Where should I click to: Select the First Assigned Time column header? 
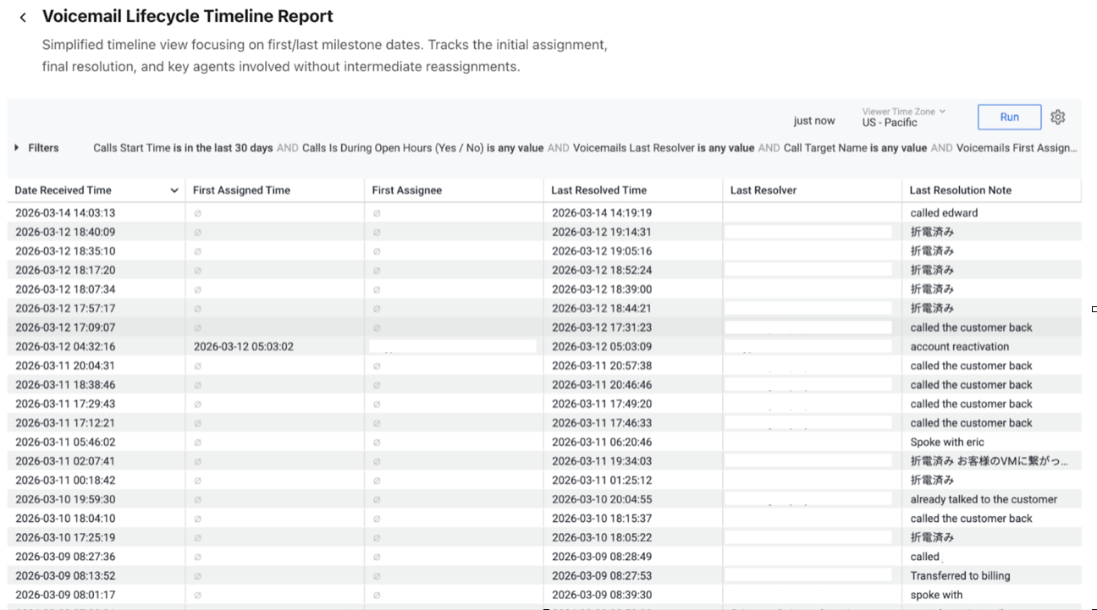pos(243,190)
